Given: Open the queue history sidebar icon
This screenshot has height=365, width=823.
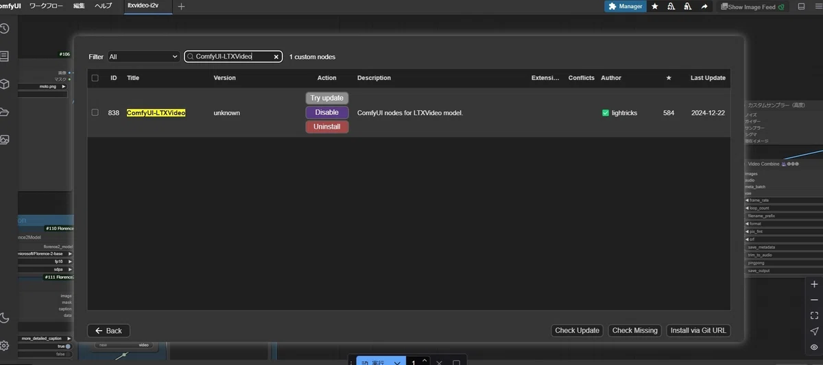Looking at the screenshot, I should 5,28.
